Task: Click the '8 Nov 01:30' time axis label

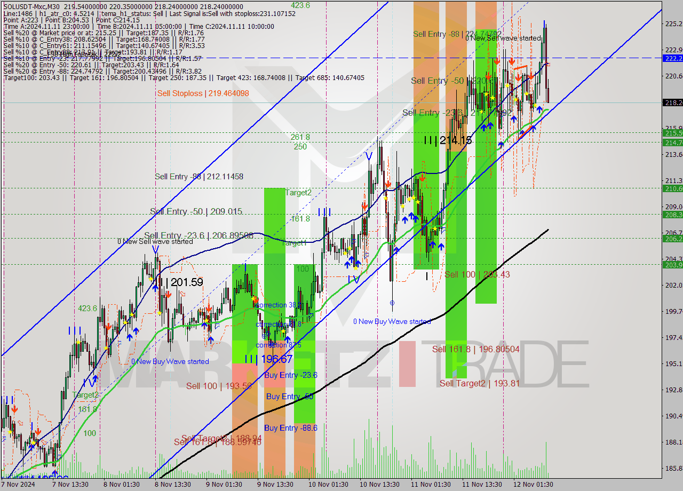Action: (x=122, y=485)
